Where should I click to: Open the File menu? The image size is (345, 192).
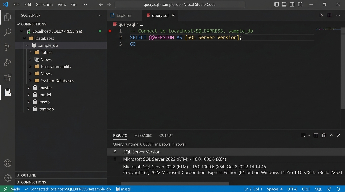[x=16, y=4]
